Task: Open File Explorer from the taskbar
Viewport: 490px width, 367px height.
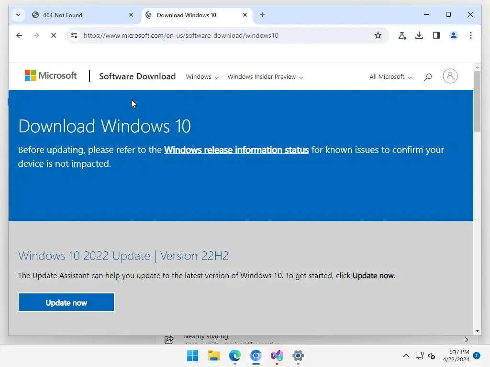Action: tap(214, 356)
